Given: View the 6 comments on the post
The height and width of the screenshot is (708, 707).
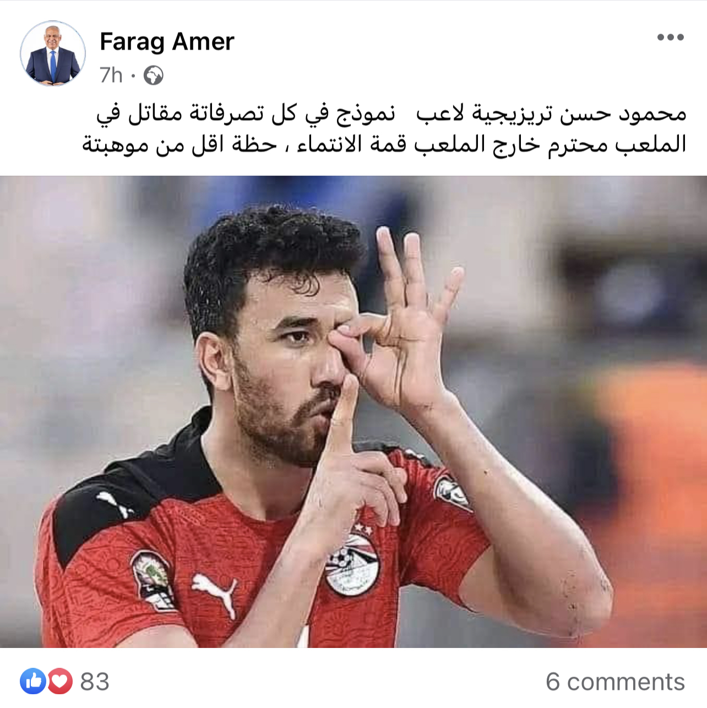Looking at the screenshot, I should pos(615,682).
